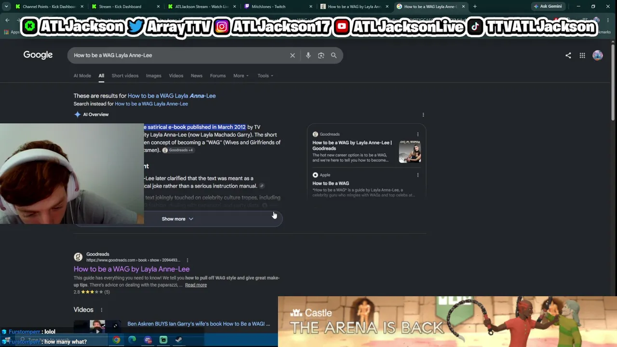Screen dimensions: 617x347
Task: Go to the Google homepage logo
Action: pyautogui.click(x=38, y=55)
